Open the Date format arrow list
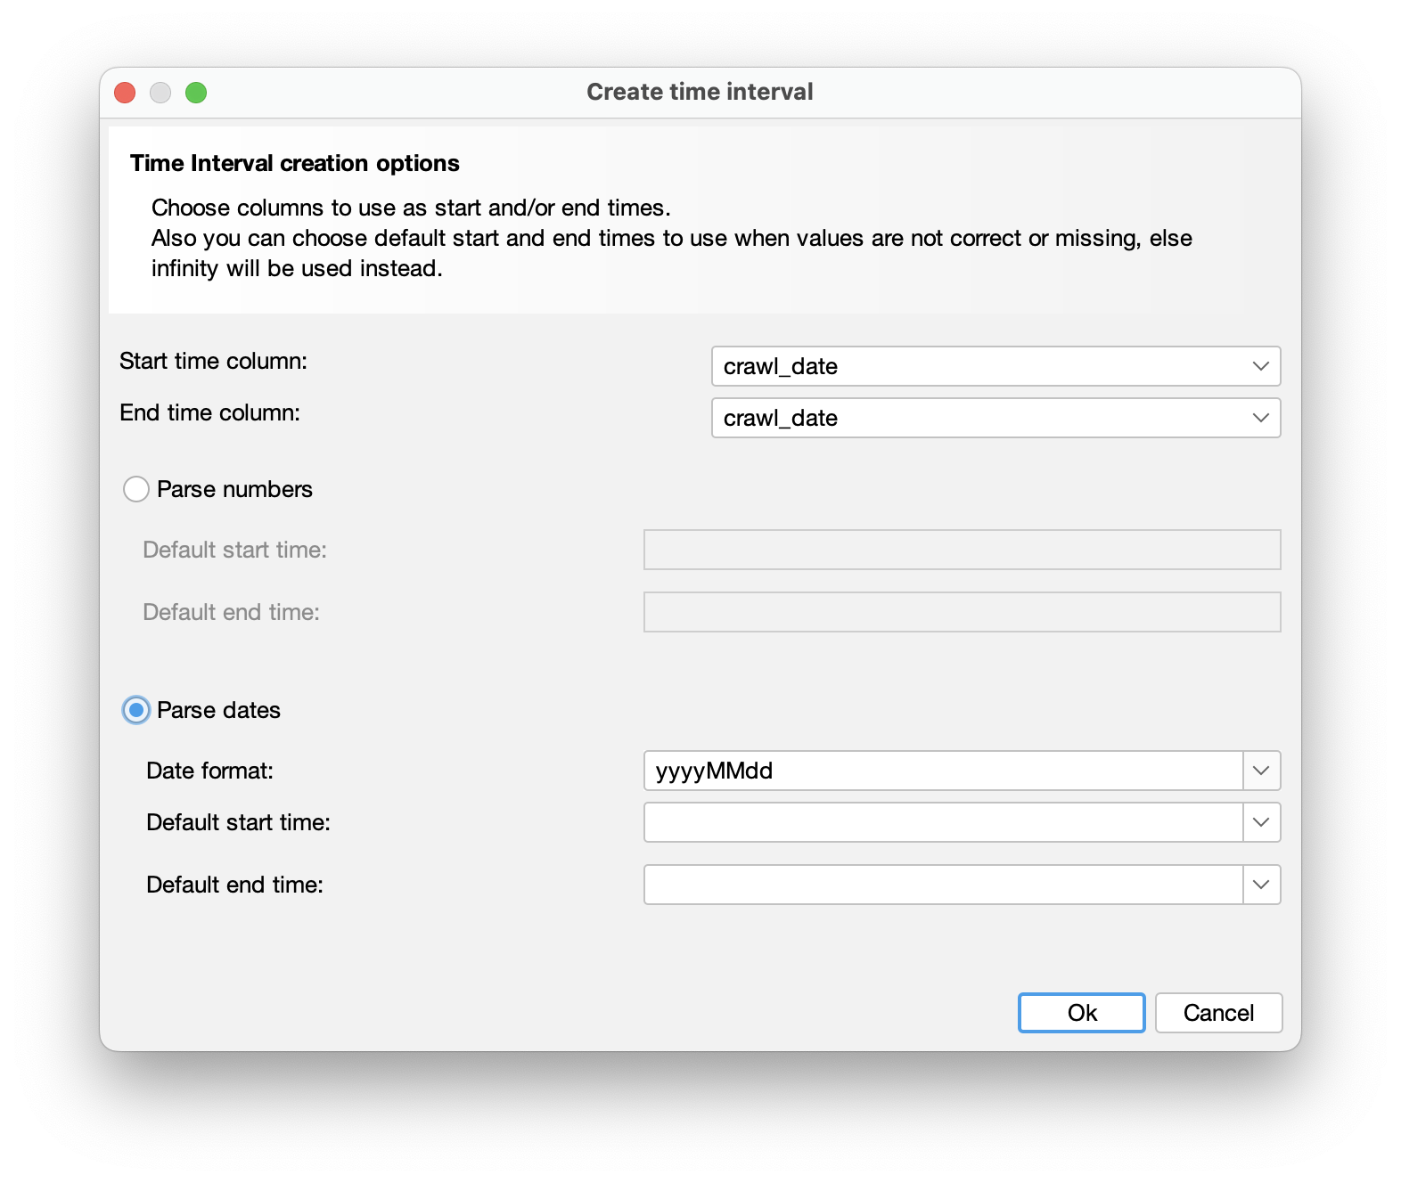 pyautogui.click(x=1261, y=771)
